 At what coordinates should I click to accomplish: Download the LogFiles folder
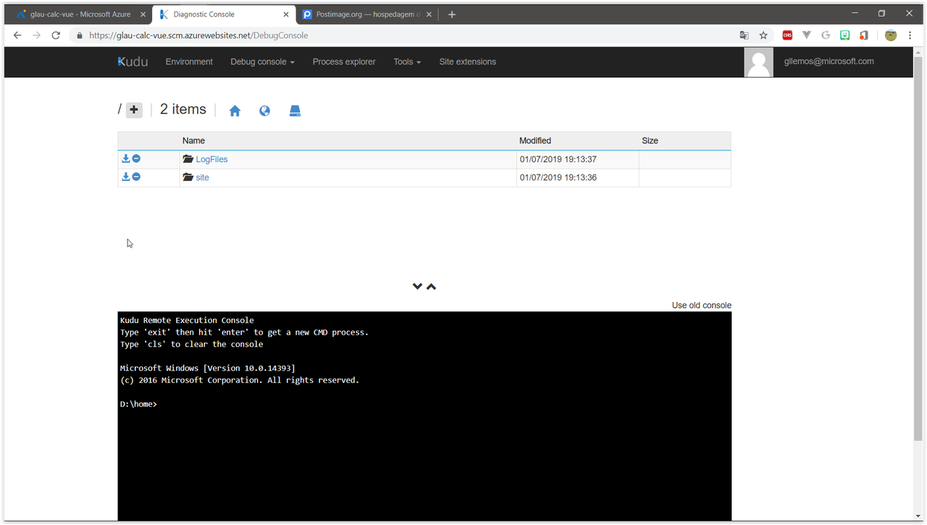pyautogui.click(x=125, y=159)
